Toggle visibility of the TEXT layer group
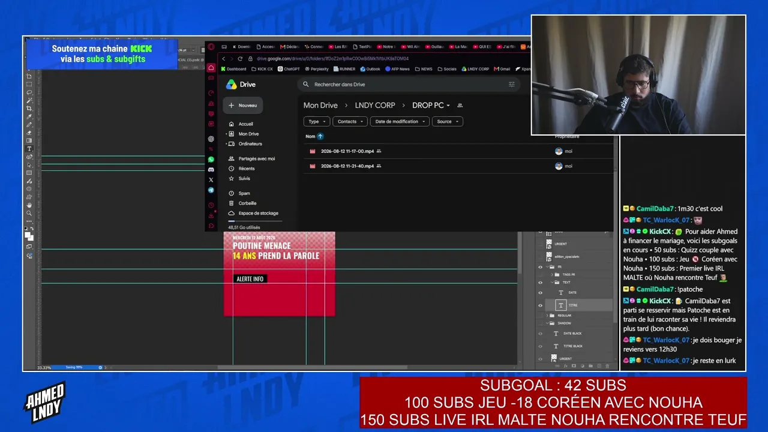 [x=540, y=282]
